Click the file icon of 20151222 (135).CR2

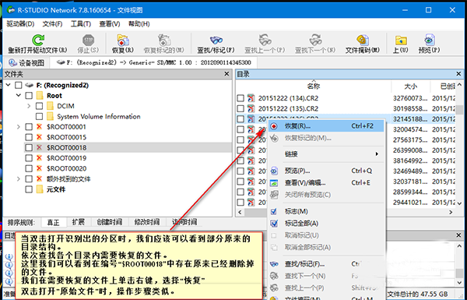(x=251, y=108)
